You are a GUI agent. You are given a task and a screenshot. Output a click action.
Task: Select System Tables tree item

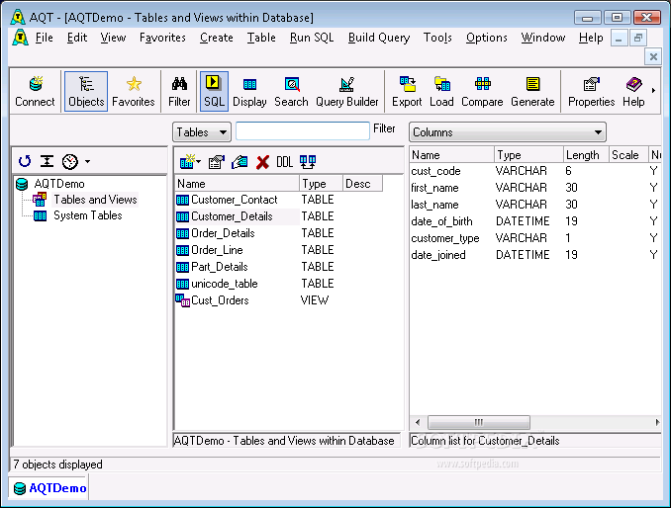pyautogui.click(x=88, y=215)
